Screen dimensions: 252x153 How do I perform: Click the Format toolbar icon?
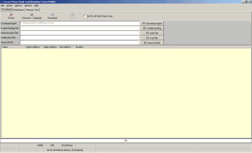point(11,16)
